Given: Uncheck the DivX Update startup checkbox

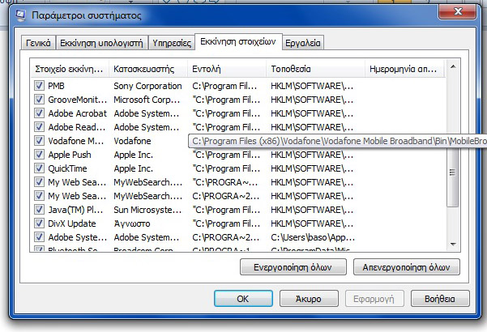Looking at the screenshot, I should tap(39, 223).
